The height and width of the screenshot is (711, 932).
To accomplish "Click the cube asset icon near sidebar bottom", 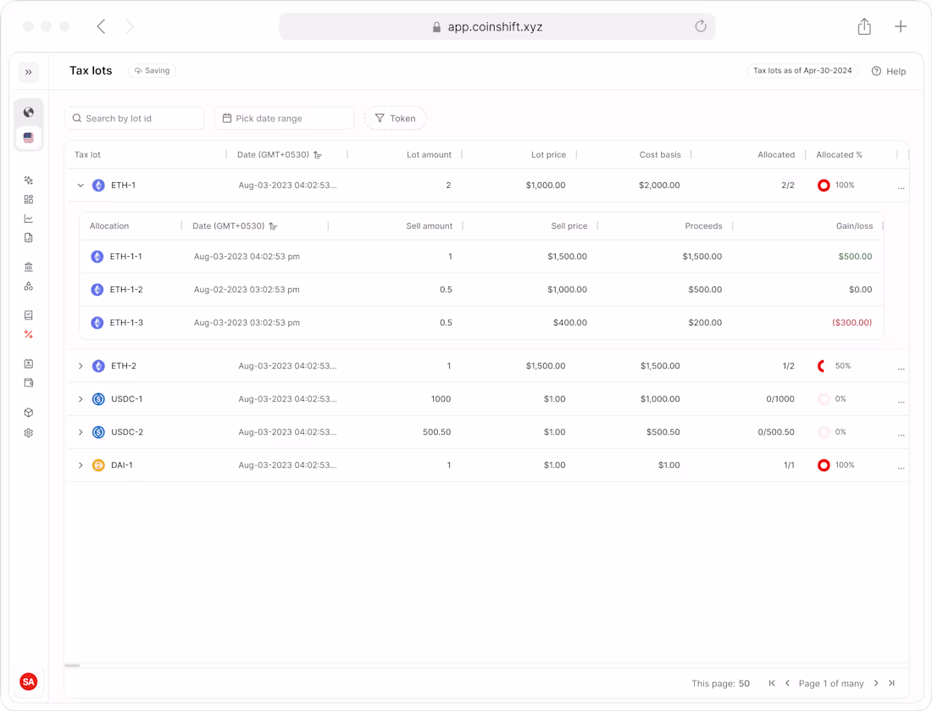I will [29, 412].
